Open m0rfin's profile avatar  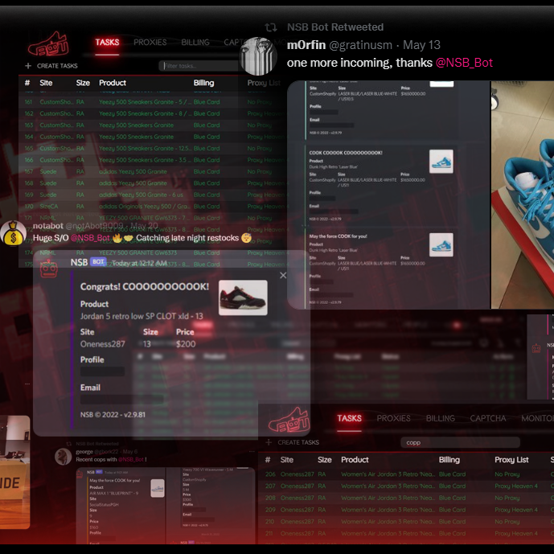tap(259, 55)
